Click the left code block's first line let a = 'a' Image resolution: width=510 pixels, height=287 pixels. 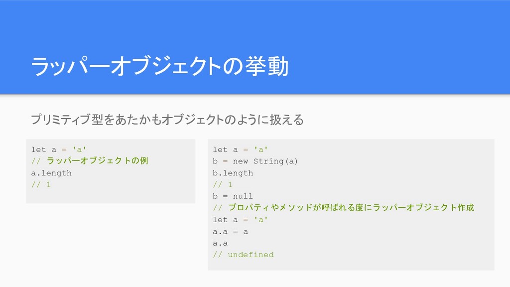point(59,149)
